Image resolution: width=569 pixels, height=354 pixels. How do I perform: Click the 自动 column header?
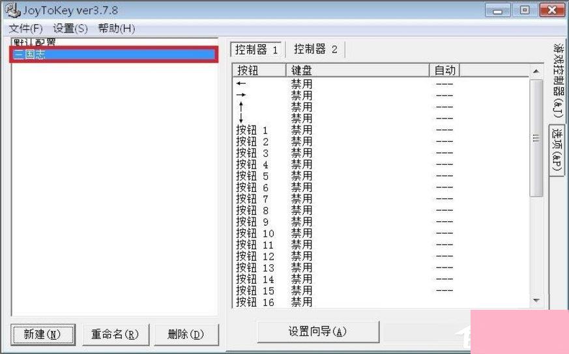click(x=445, y=70)
